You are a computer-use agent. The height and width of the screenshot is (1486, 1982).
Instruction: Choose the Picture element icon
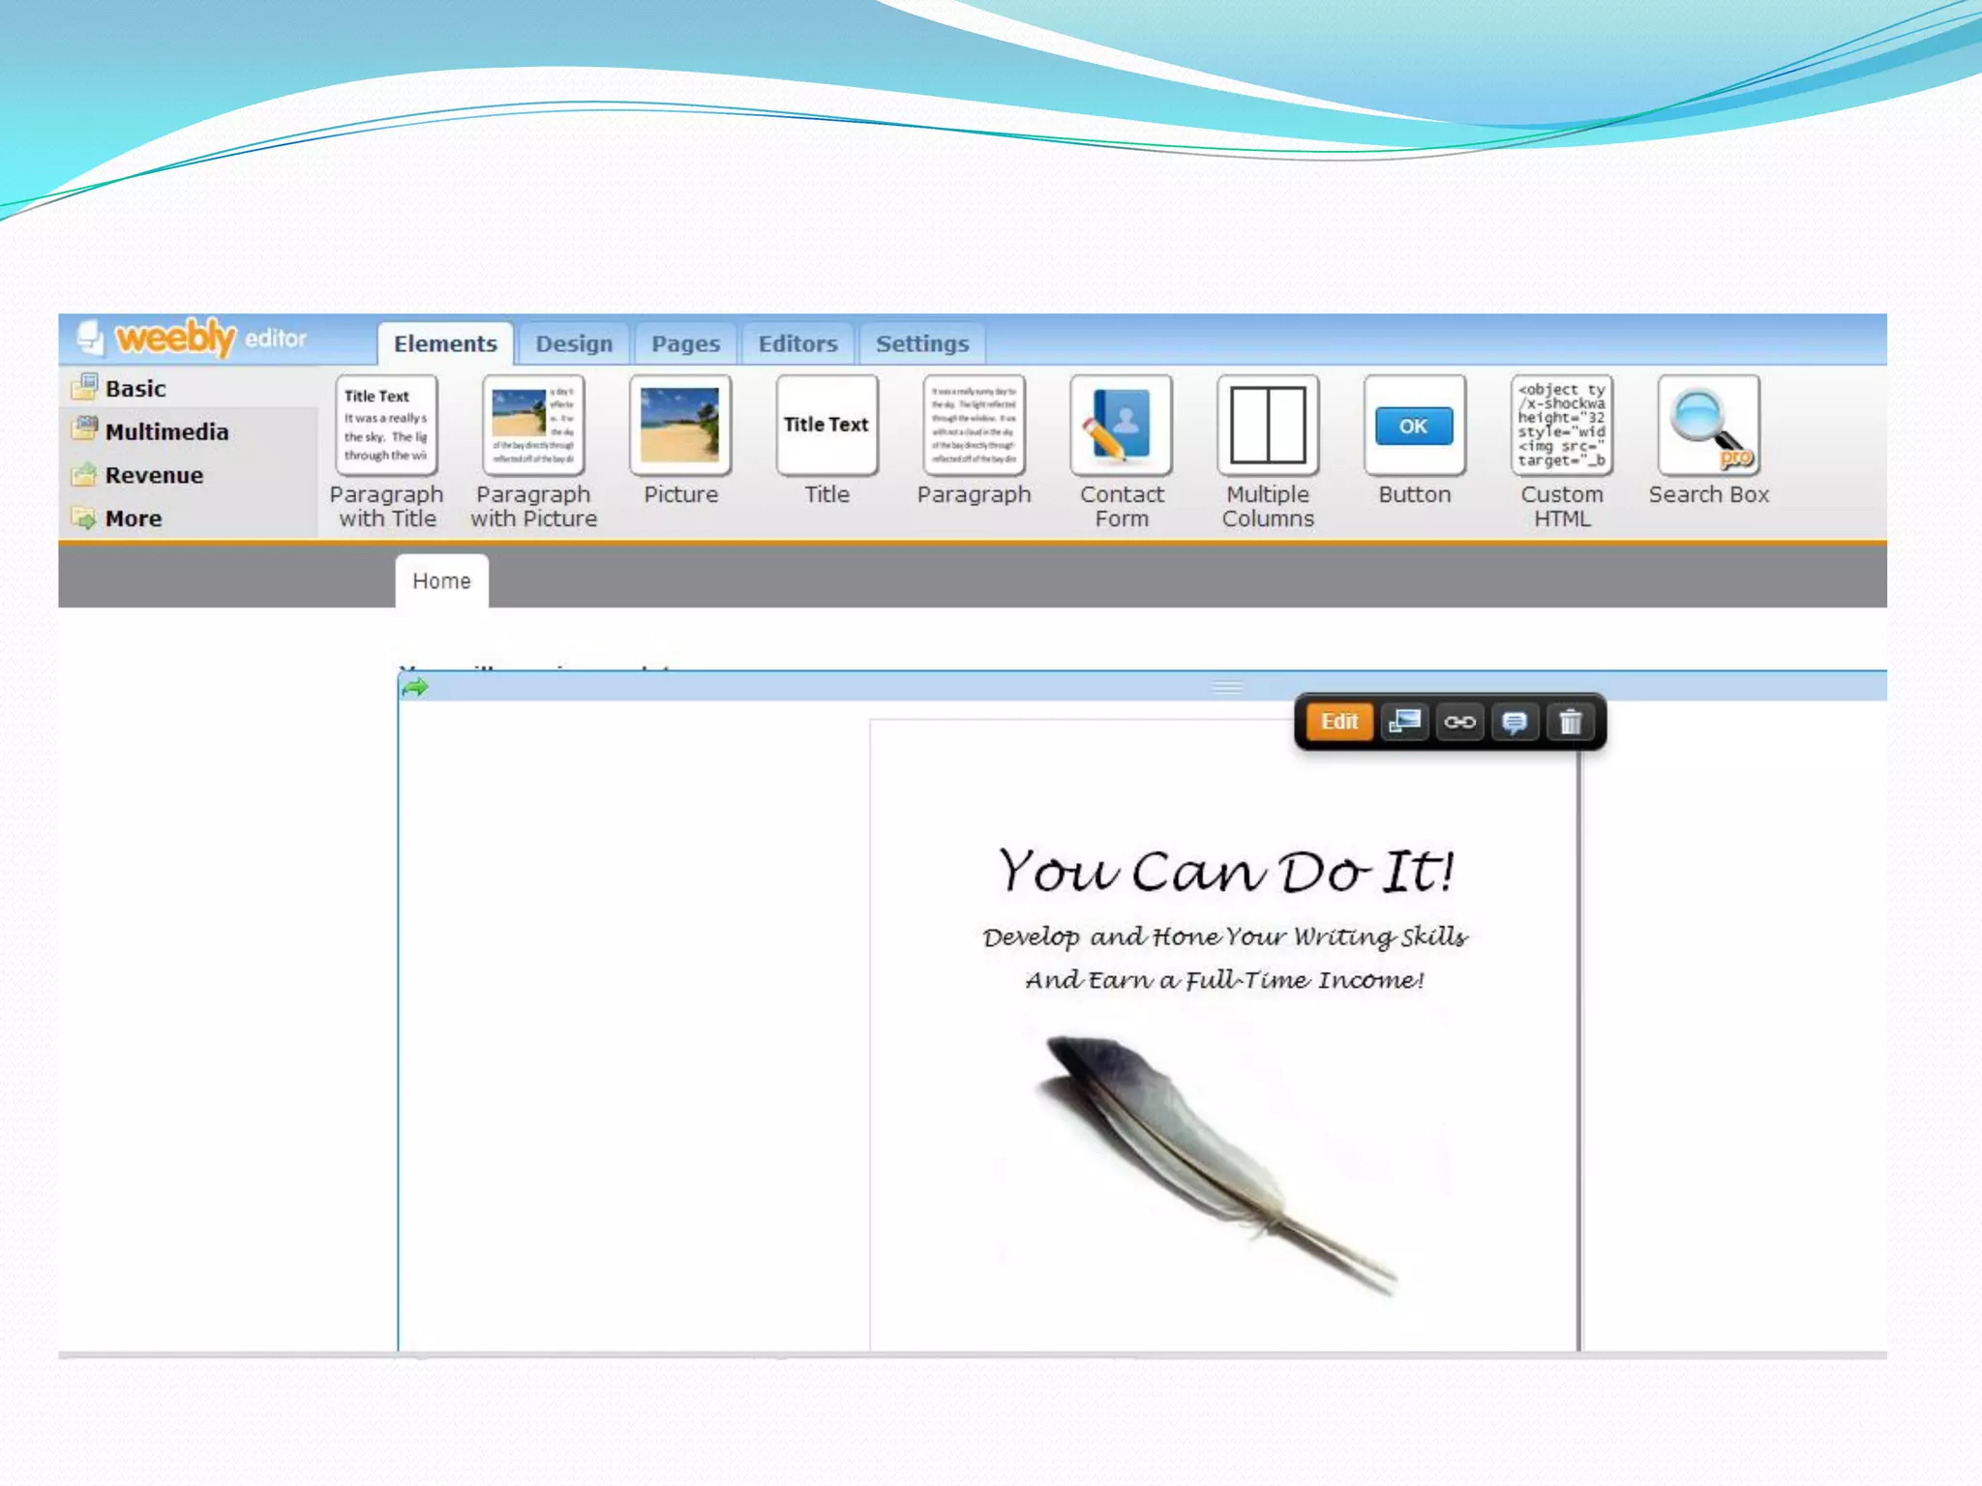coord(680,426)
